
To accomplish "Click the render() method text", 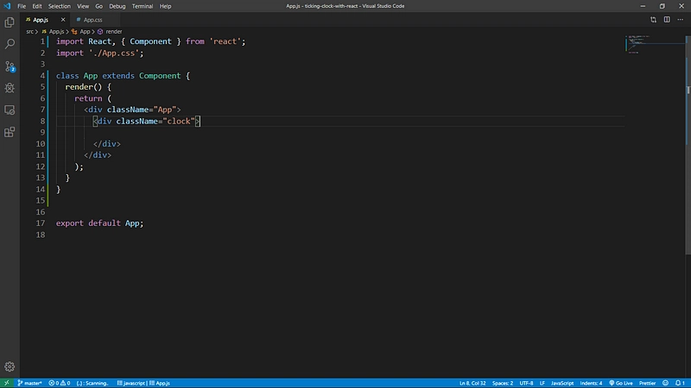I will pyautogui.click(x=83, y=87).
